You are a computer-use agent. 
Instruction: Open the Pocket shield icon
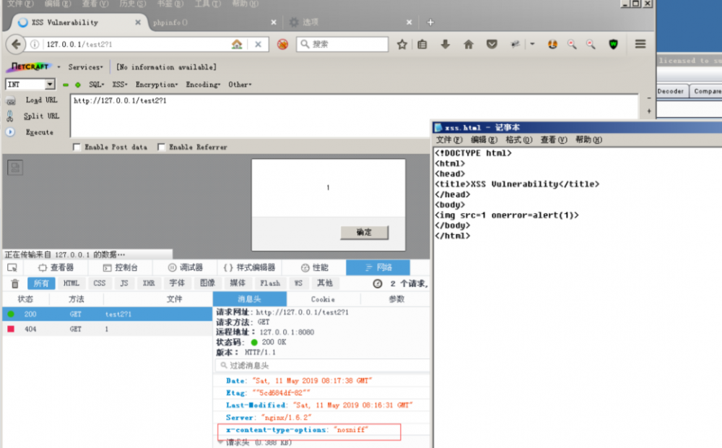point(492,44)
